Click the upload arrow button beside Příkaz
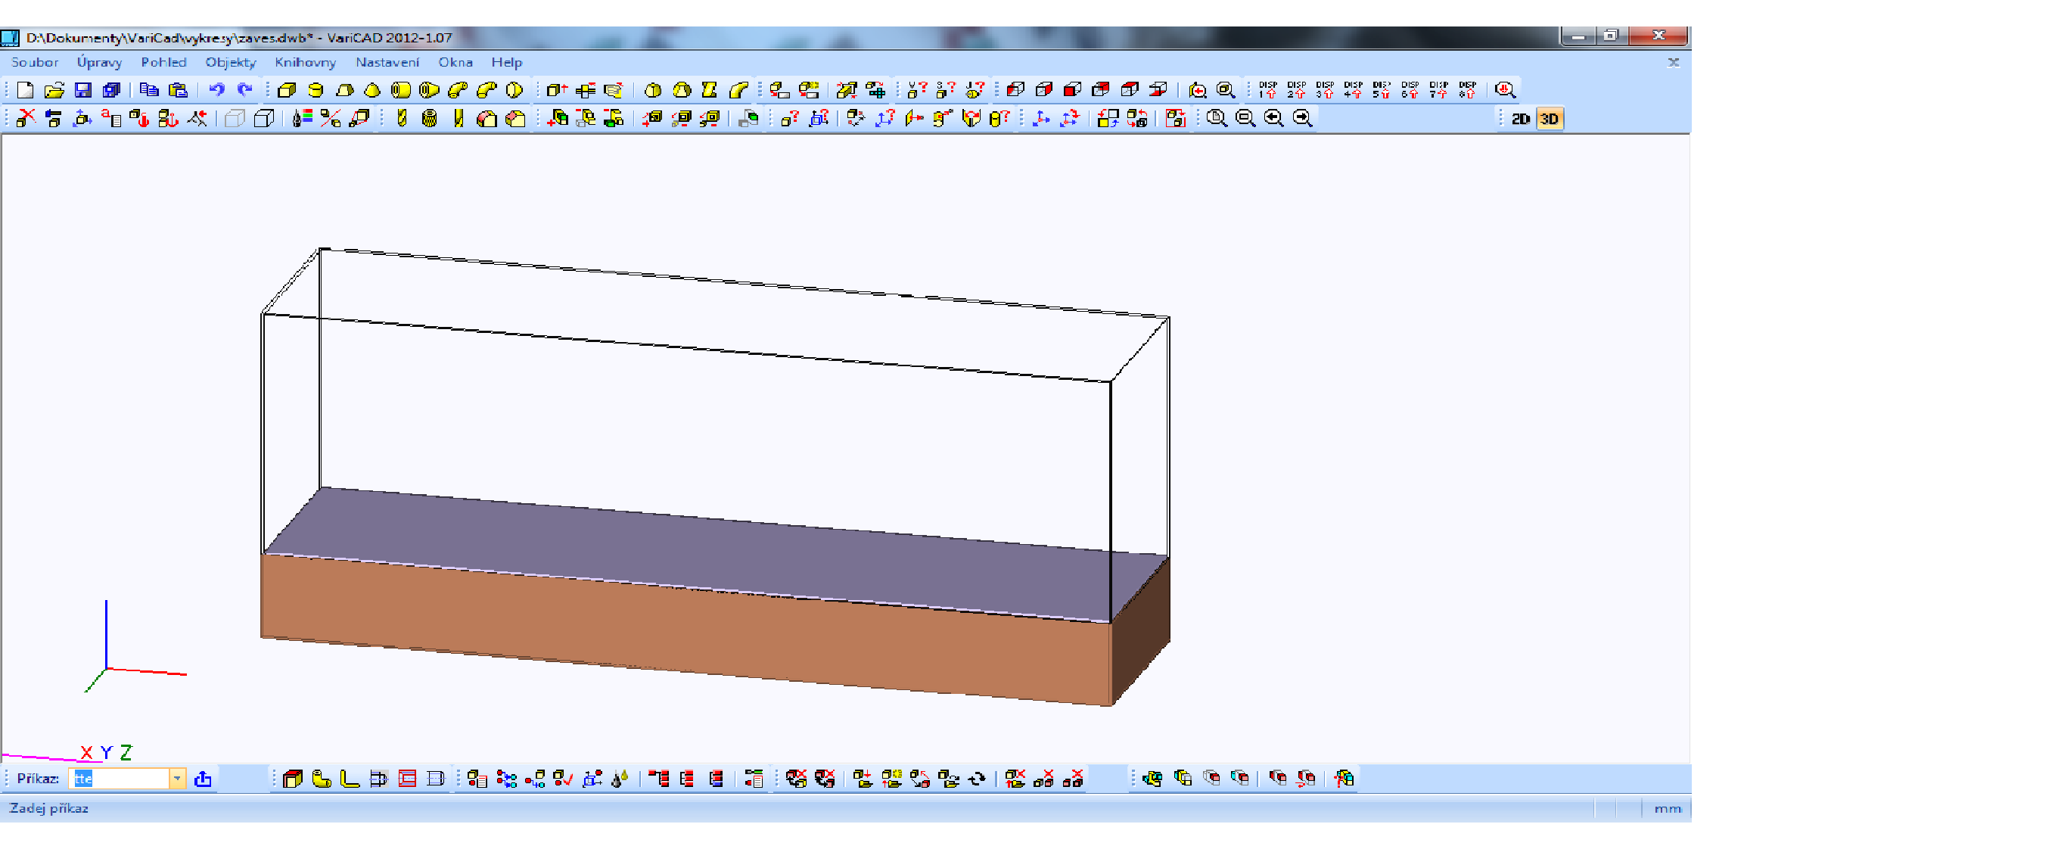Screen dimensions: 2058x846 203,779
